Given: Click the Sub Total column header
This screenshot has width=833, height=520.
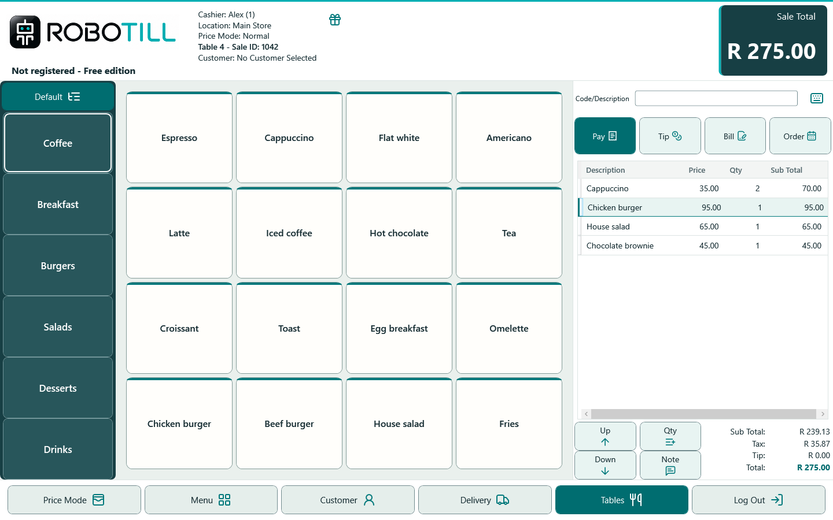Looking at the screenshot, I should point(786,170).
